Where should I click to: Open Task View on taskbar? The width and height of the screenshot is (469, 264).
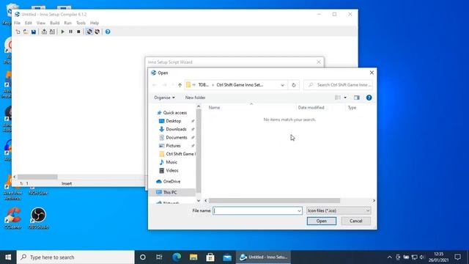tap(159, 257)
